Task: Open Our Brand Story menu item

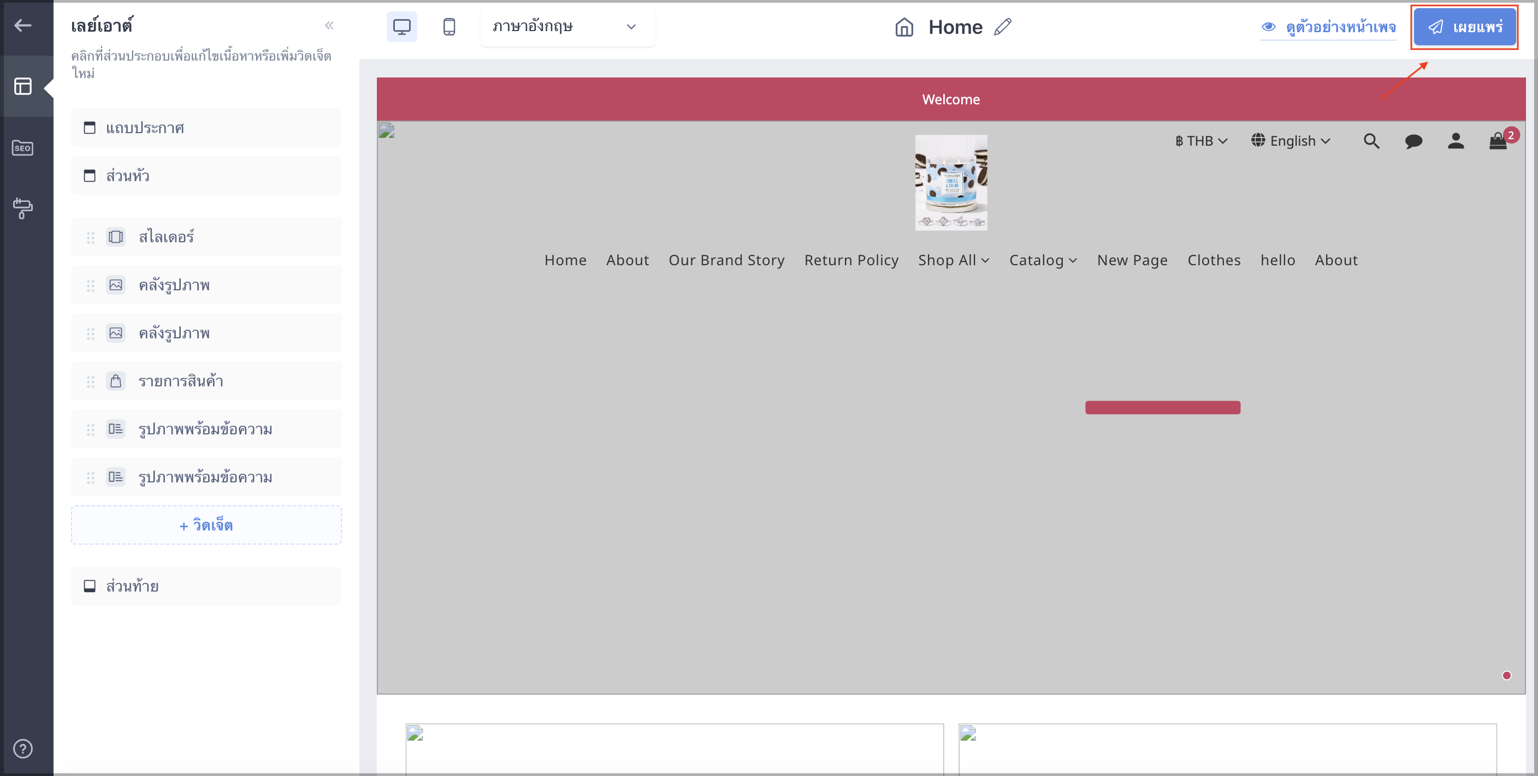Action: 726,260
